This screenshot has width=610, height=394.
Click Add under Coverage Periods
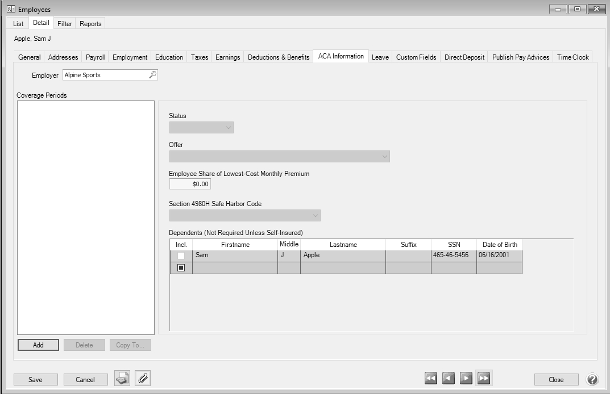tap(38, 345)
